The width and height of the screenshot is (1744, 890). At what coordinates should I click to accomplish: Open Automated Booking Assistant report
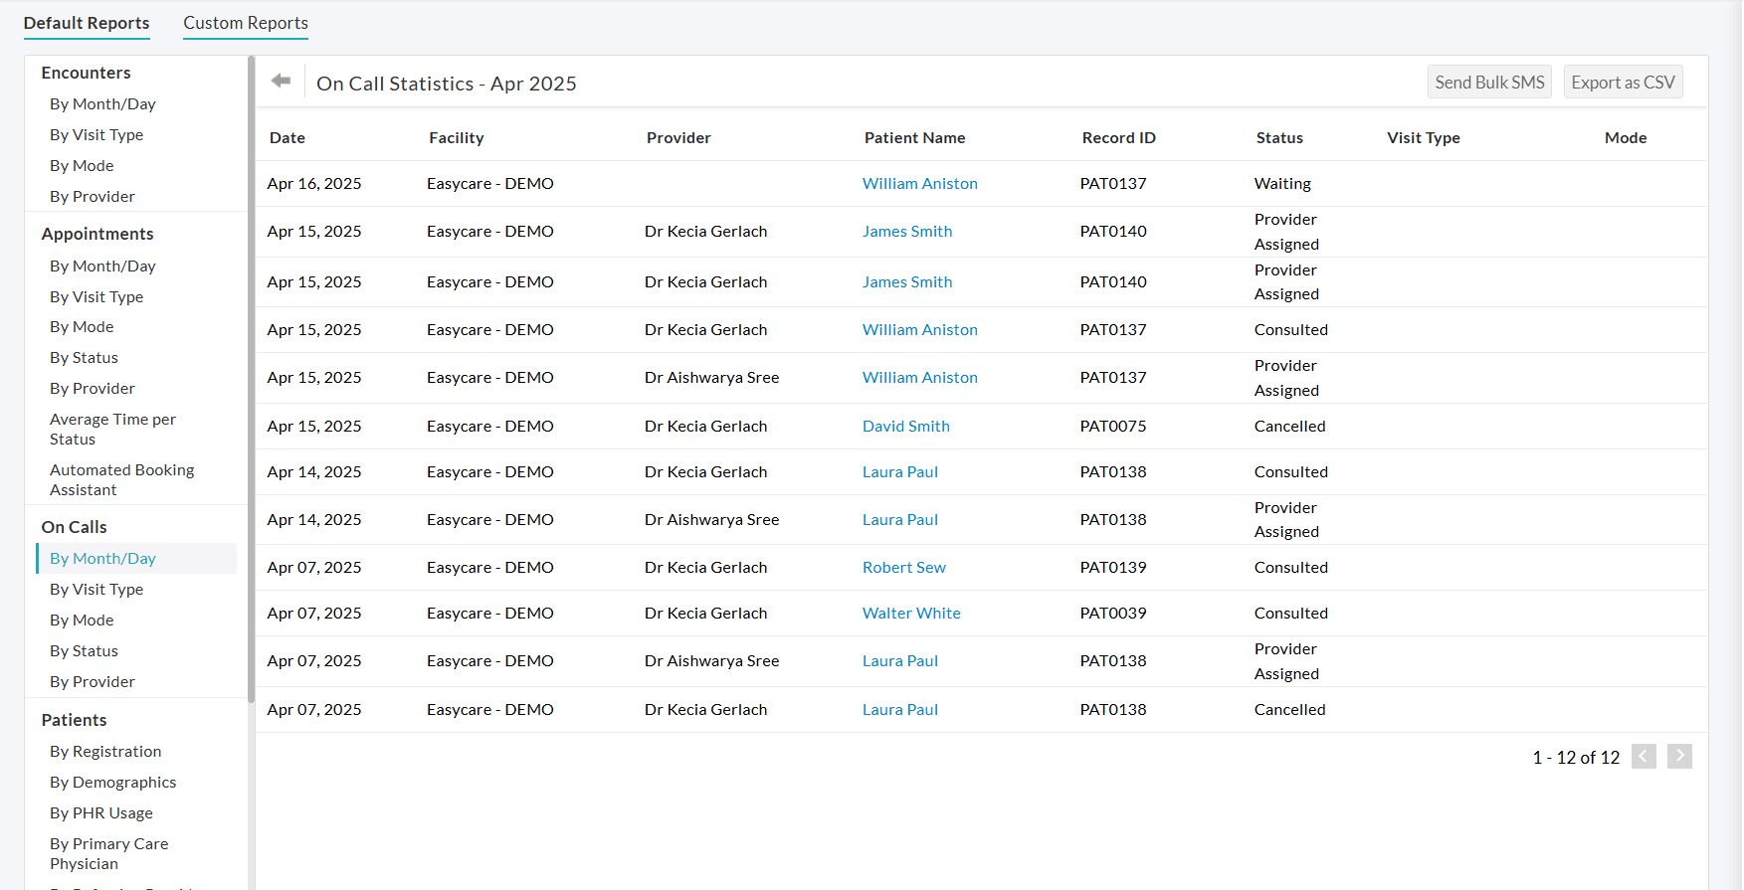coord(121,480)
